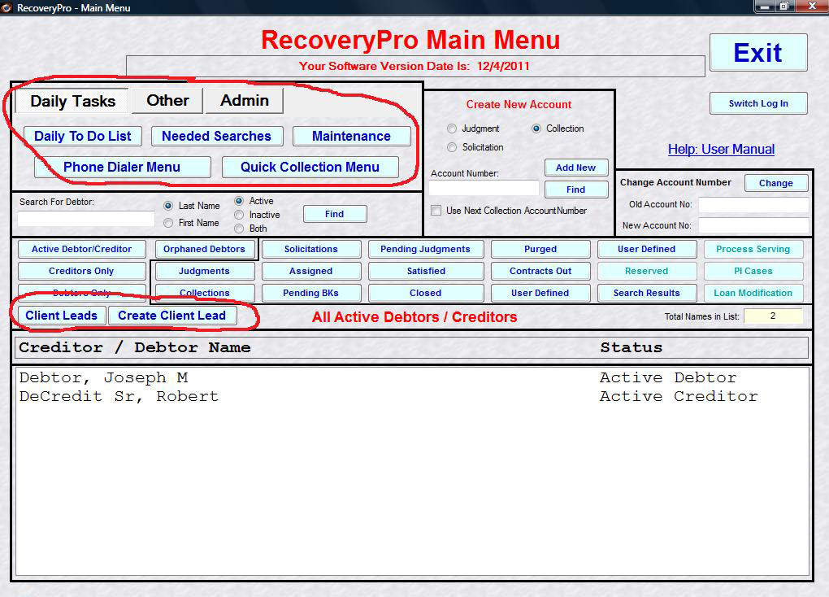Switch to the Daily Tasks tab
The height and width of the screenshot is (597, 829).
point(72,101)
